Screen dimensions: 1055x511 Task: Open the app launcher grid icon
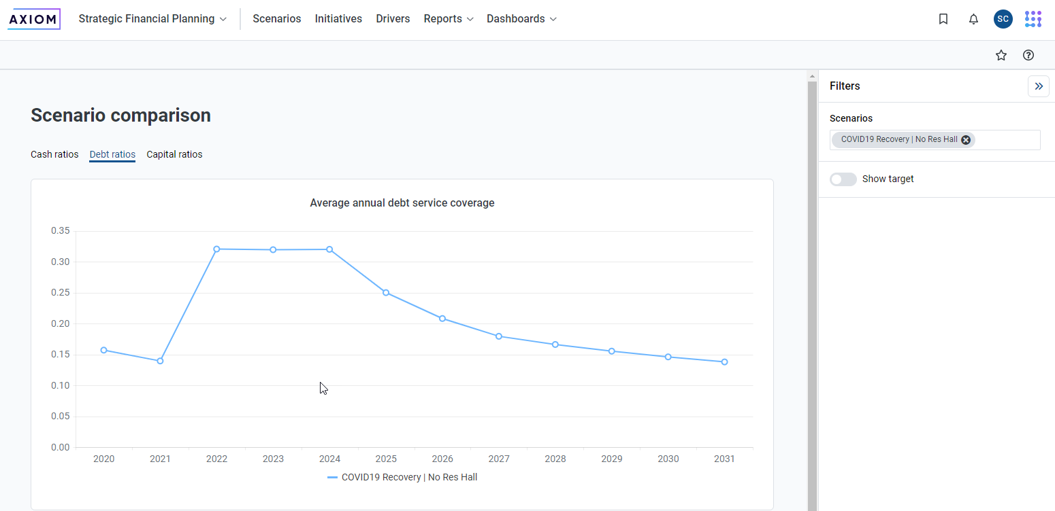(x=1033, y=19)
